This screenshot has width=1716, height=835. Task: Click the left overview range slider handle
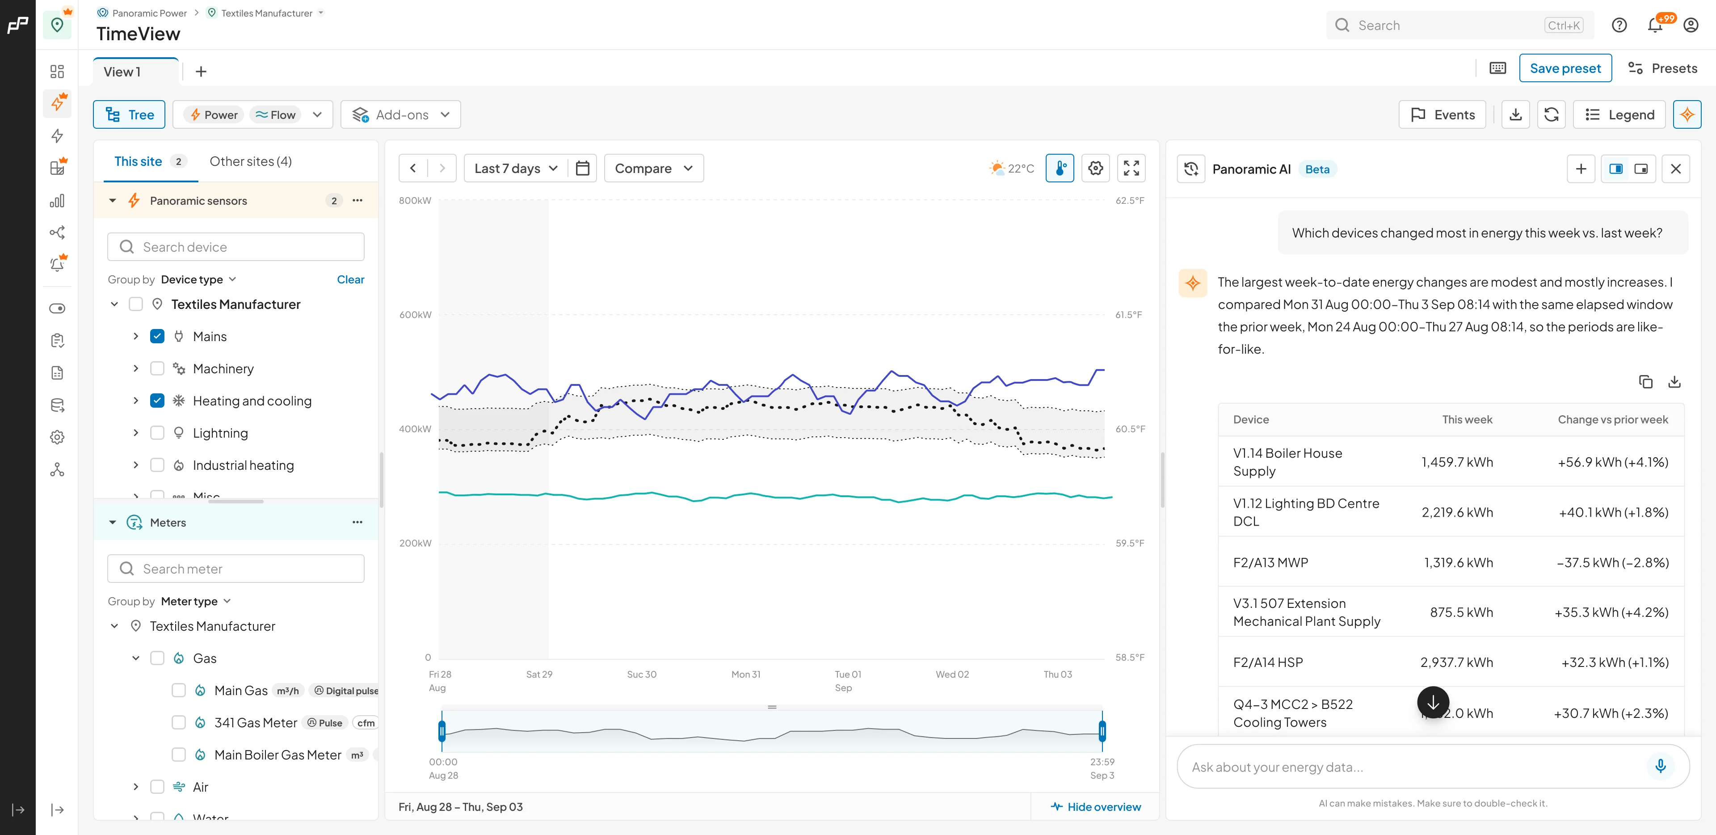[442, 731]
